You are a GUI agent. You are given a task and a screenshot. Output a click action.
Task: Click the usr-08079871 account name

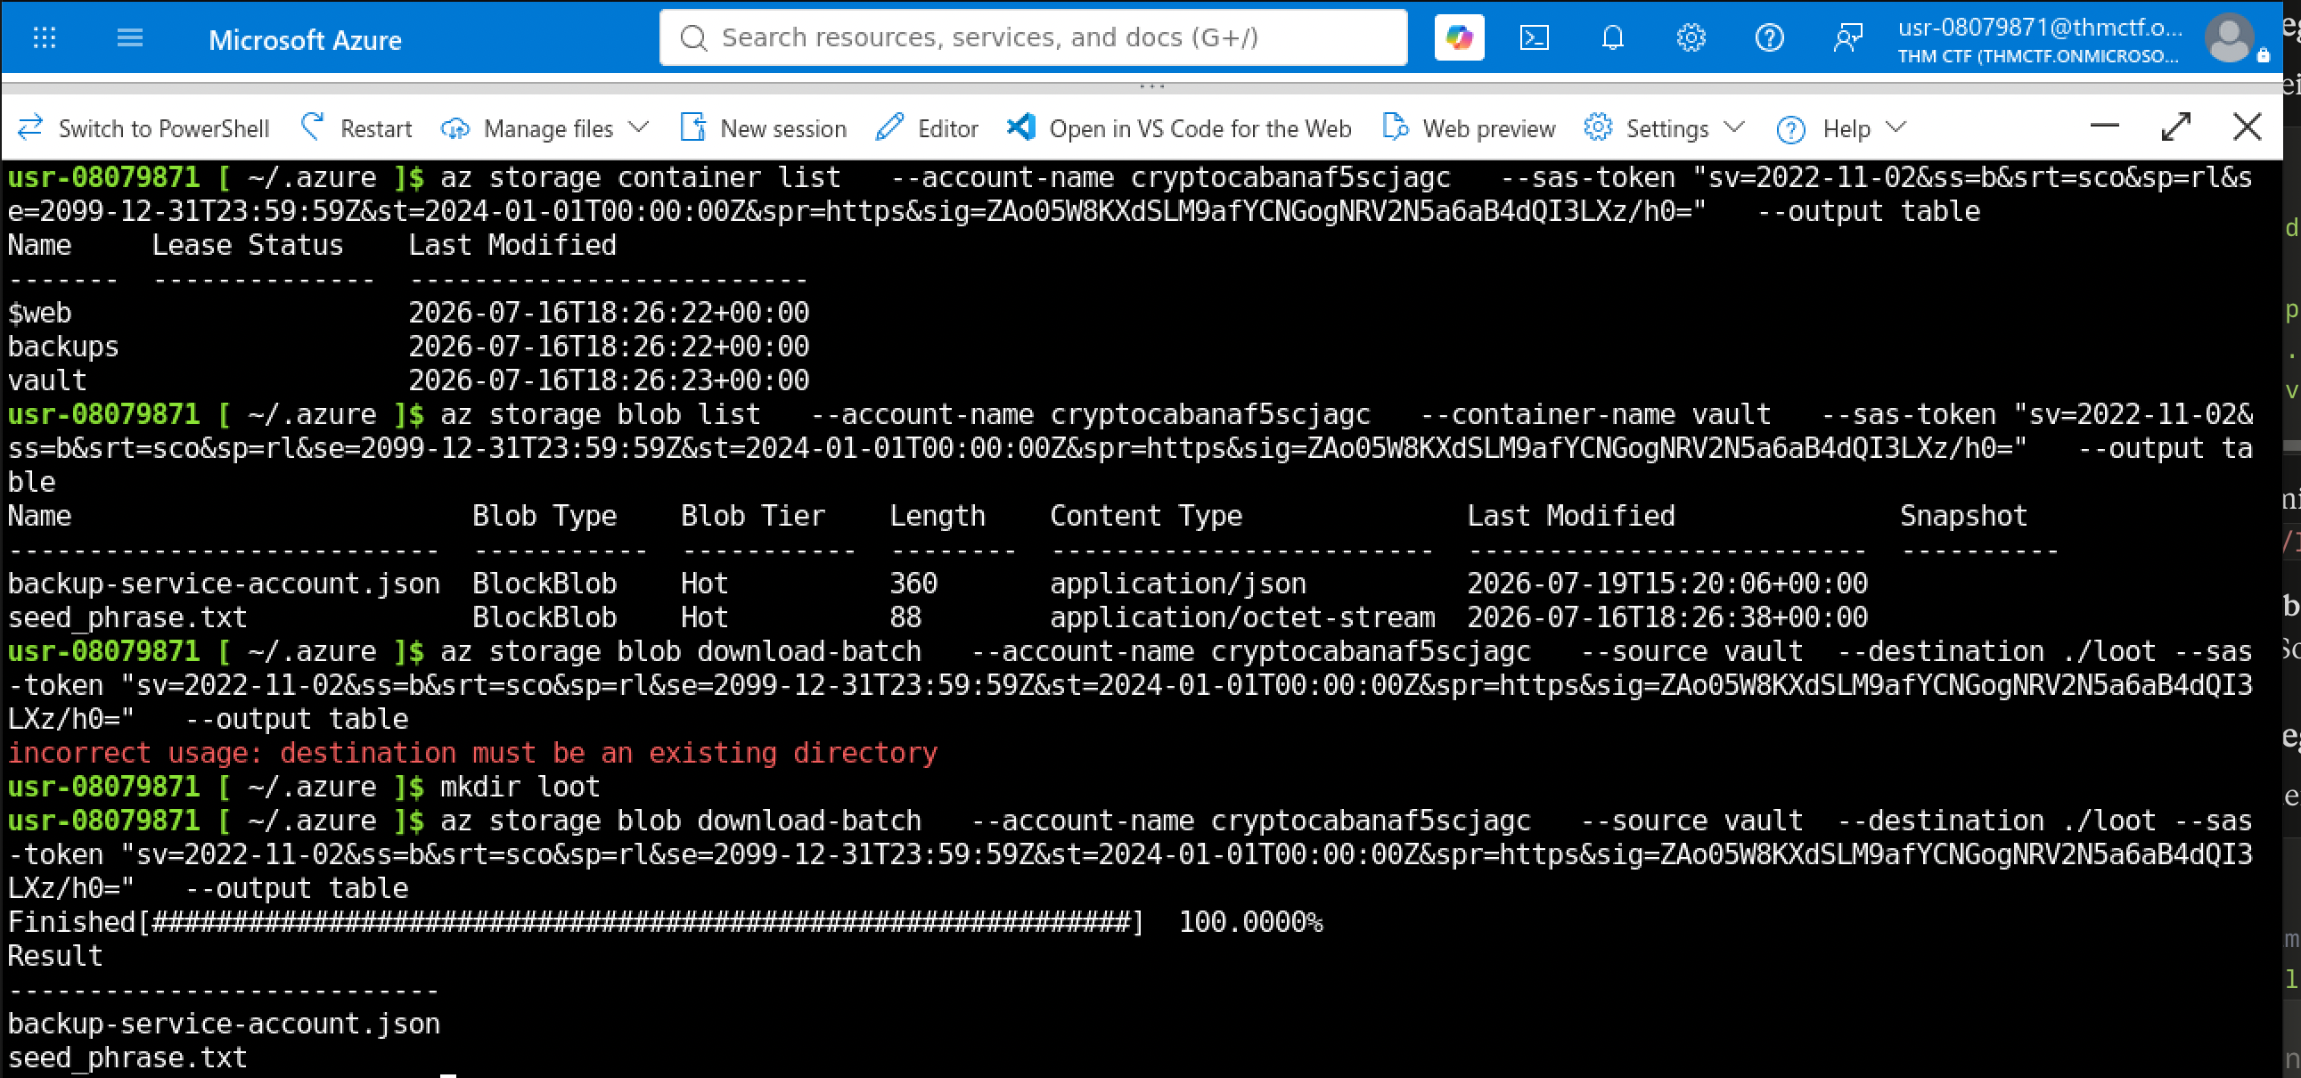point(2039,28)
